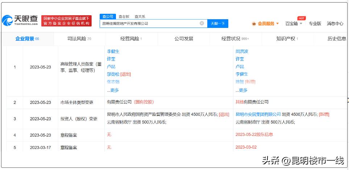Select the 2023-03-02 after-change cell

click(246, 147)
